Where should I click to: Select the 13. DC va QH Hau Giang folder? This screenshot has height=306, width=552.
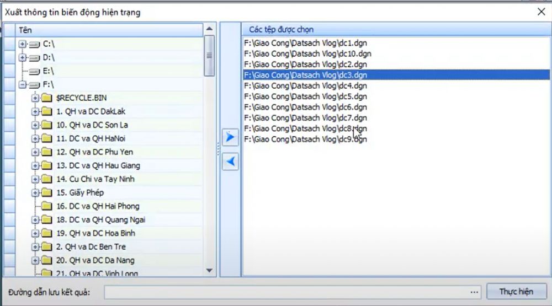(98, 165)
